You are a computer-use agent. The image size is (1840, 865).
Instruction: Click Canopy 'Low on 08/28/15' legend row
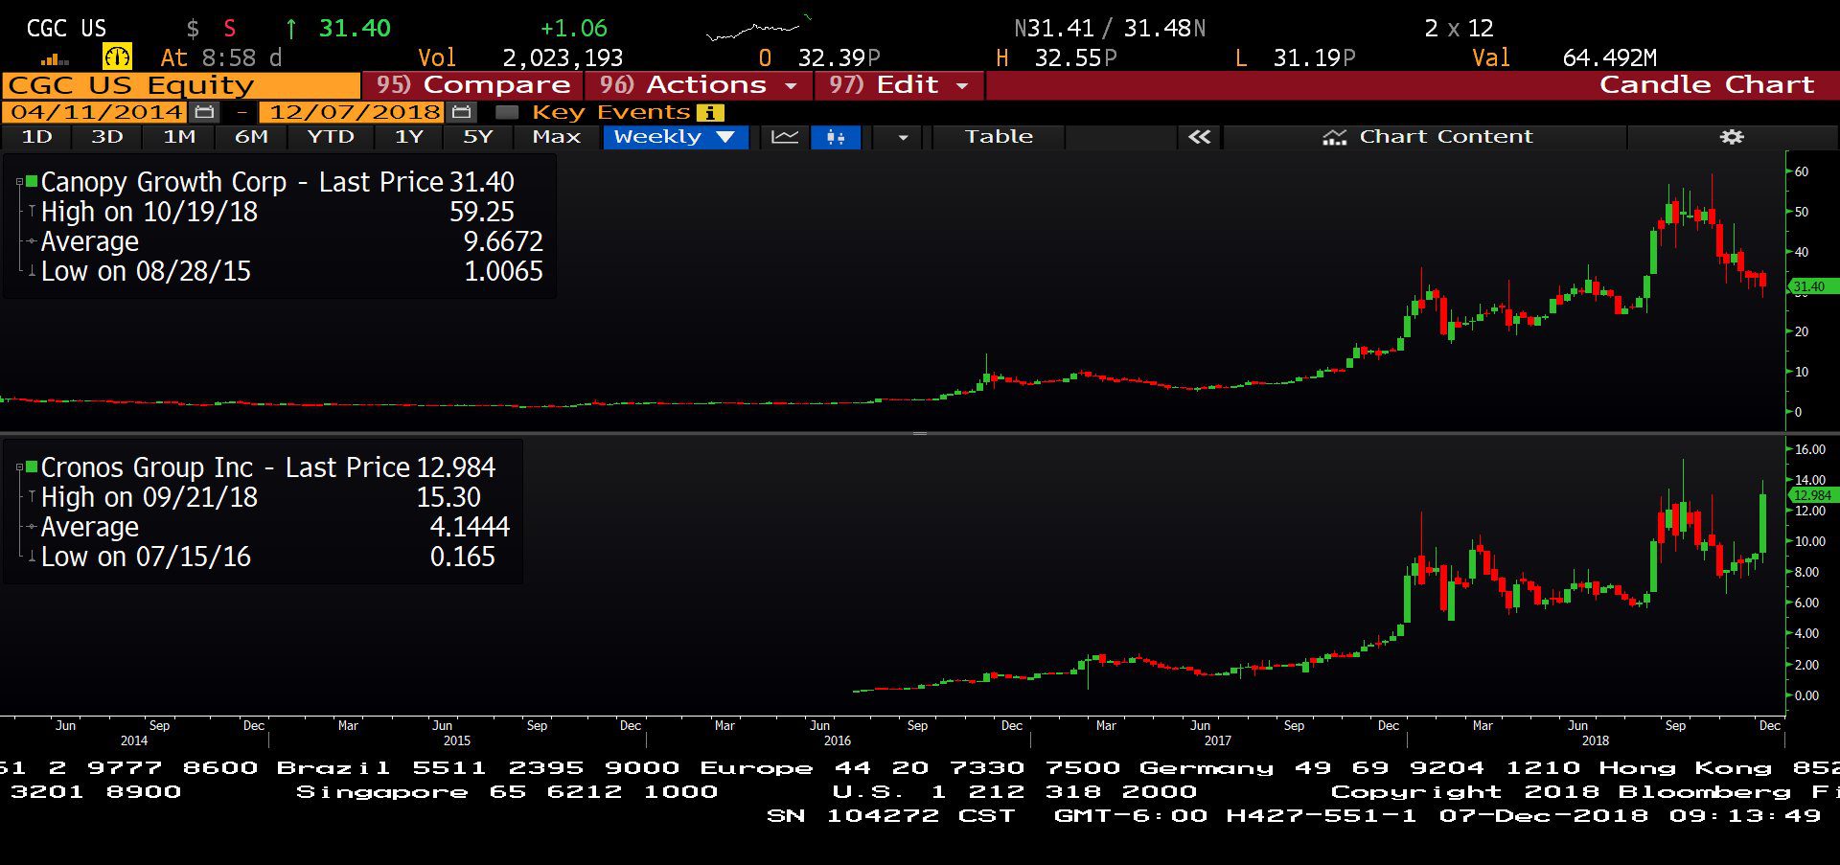click(x=291, y=271)
